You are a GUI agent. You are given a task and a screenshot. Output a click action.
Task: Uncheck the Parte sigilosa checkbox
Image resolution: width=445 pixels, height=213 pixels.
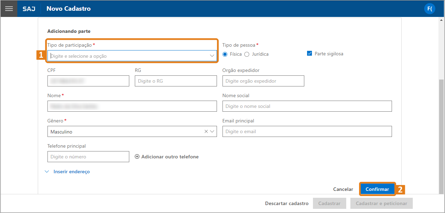[x=309, y=54]
